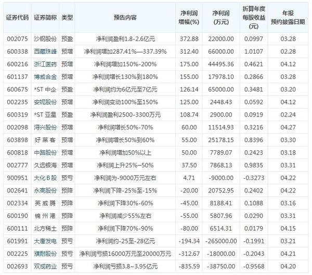Open the 双成药业 stock link
Viewport: 312px width, 275px height.
[45, 267]
